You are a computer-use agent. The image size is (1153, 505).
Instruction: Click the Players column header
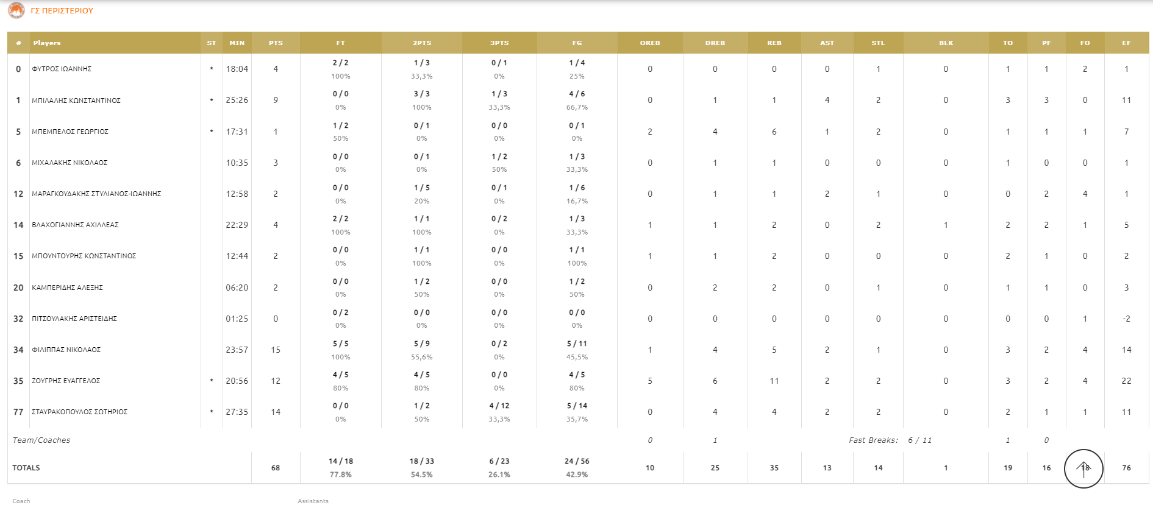(47, 43)
